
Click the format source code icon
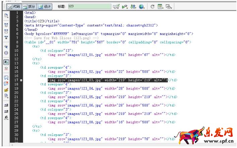tap(6, 118)
